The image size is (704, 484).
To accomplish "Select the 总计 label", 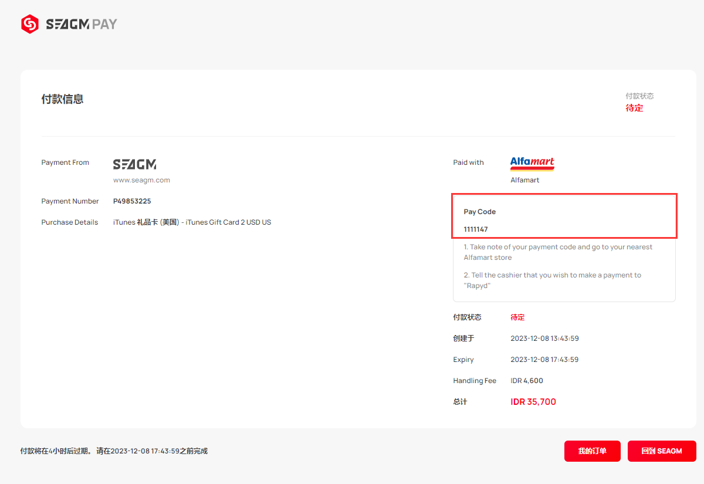I will pos(460,402).
